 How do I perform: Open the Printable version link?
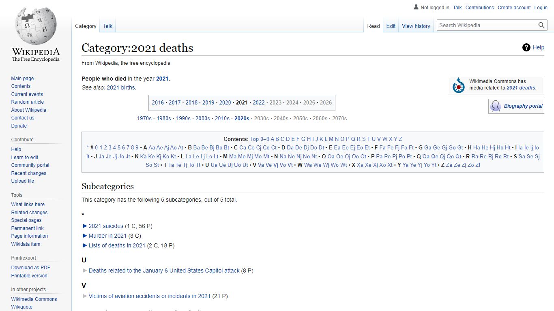29,276
